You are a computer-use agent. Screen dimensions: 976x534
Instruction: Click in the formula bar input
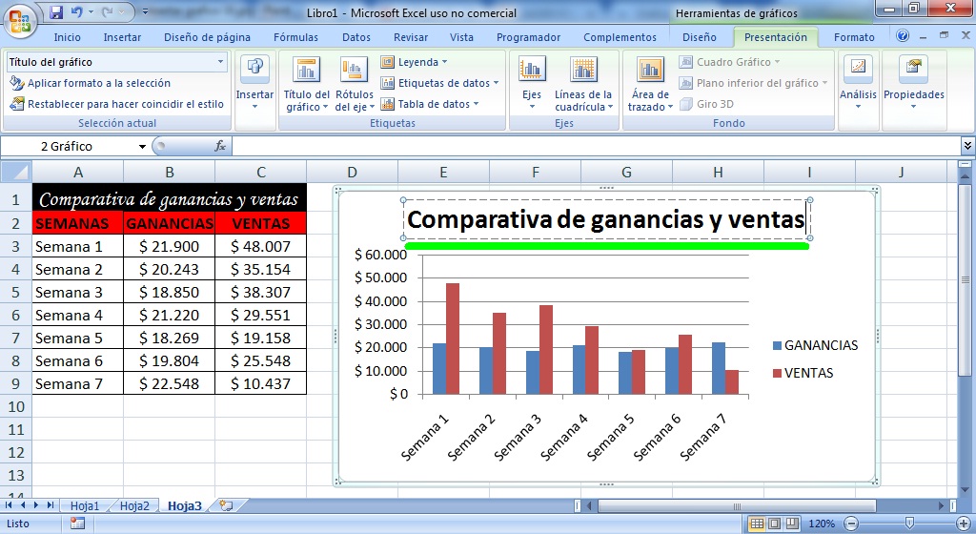tap(596, 146)
